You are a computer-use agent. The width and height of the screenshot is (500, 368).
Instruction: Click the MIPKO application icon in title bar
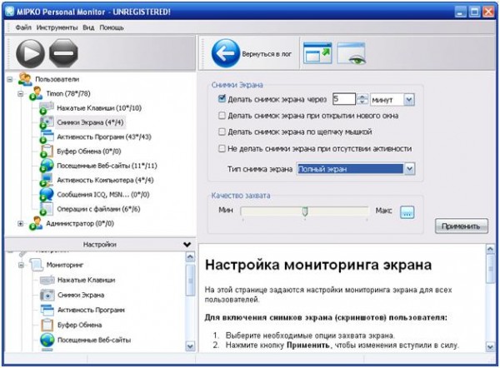(10, 12)
